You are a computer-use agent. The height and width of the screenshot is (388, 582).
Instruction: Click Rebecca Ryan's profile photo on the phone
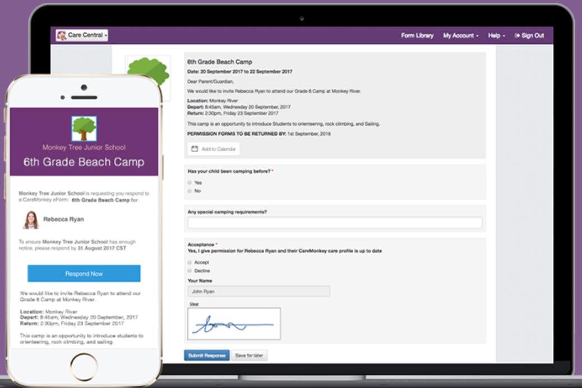coord(31,220)
